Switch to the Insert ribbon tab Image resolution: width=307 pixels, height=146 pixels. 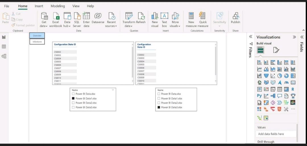[x=39, y=6]
